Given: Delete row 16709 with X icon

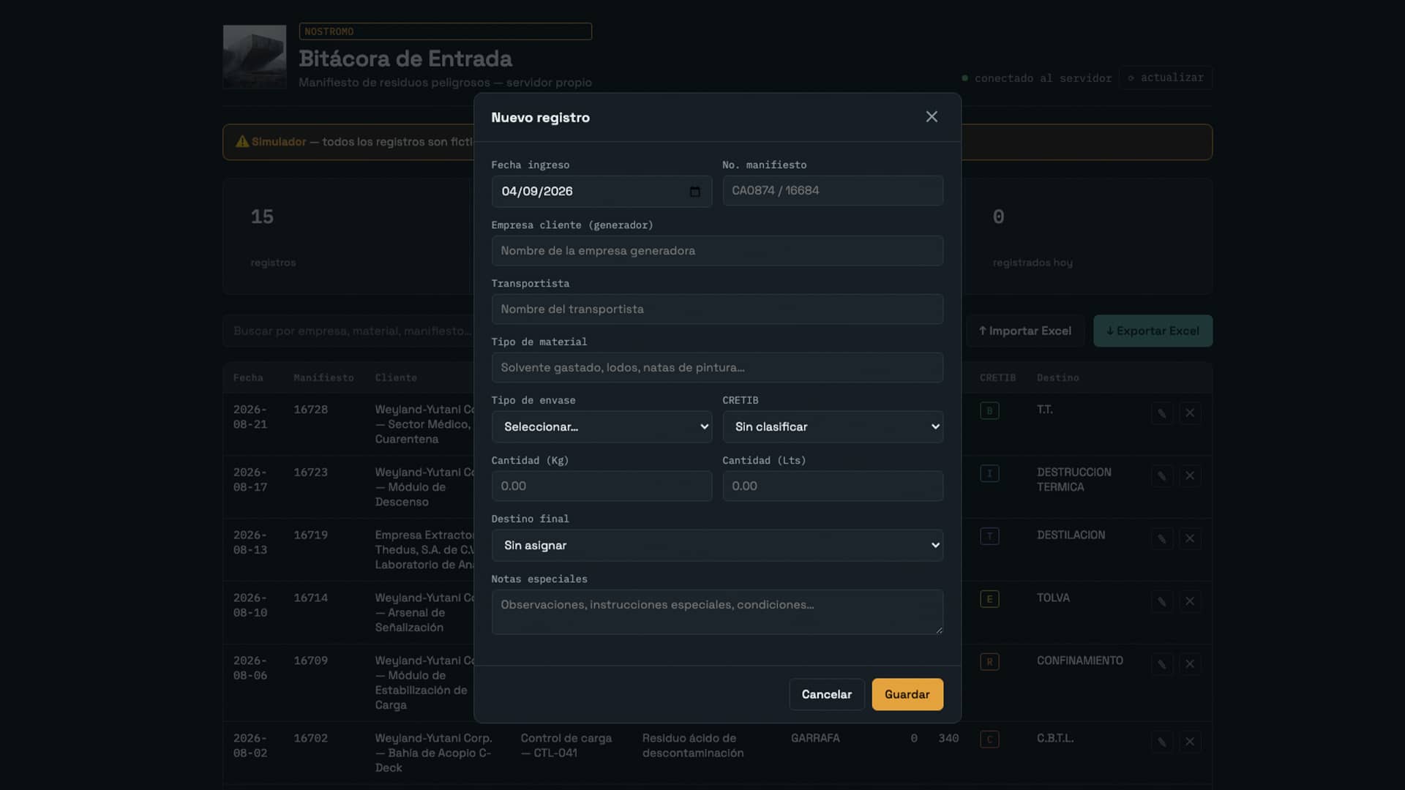Looking at the screenshot, I should click(x=1190, y=665).
